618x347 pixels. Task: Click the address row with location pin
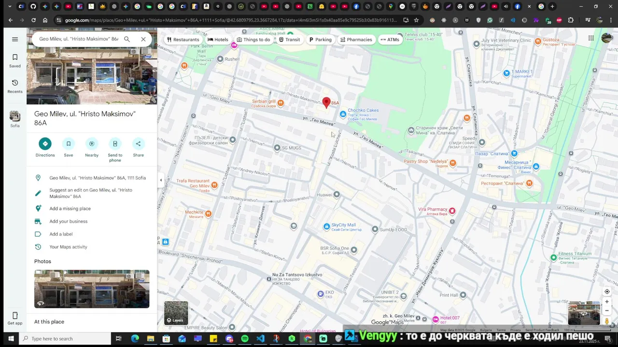(92, 178)
